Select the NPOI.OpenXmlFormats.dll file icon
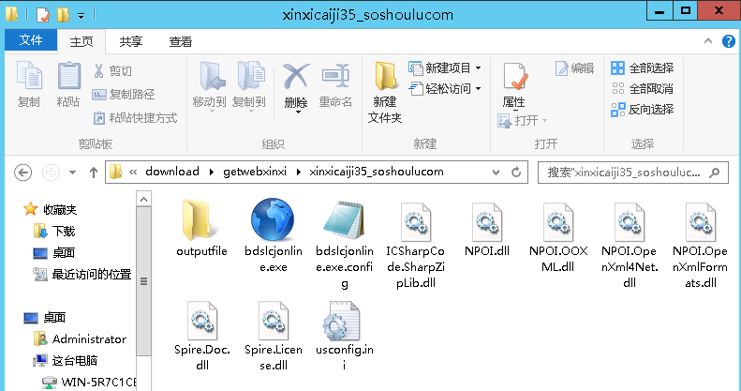 (x=701, y=221)
